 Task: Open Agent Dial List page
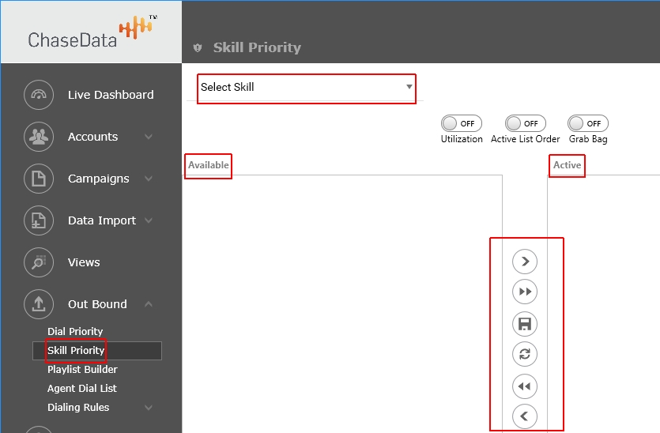tap(82, 389)
